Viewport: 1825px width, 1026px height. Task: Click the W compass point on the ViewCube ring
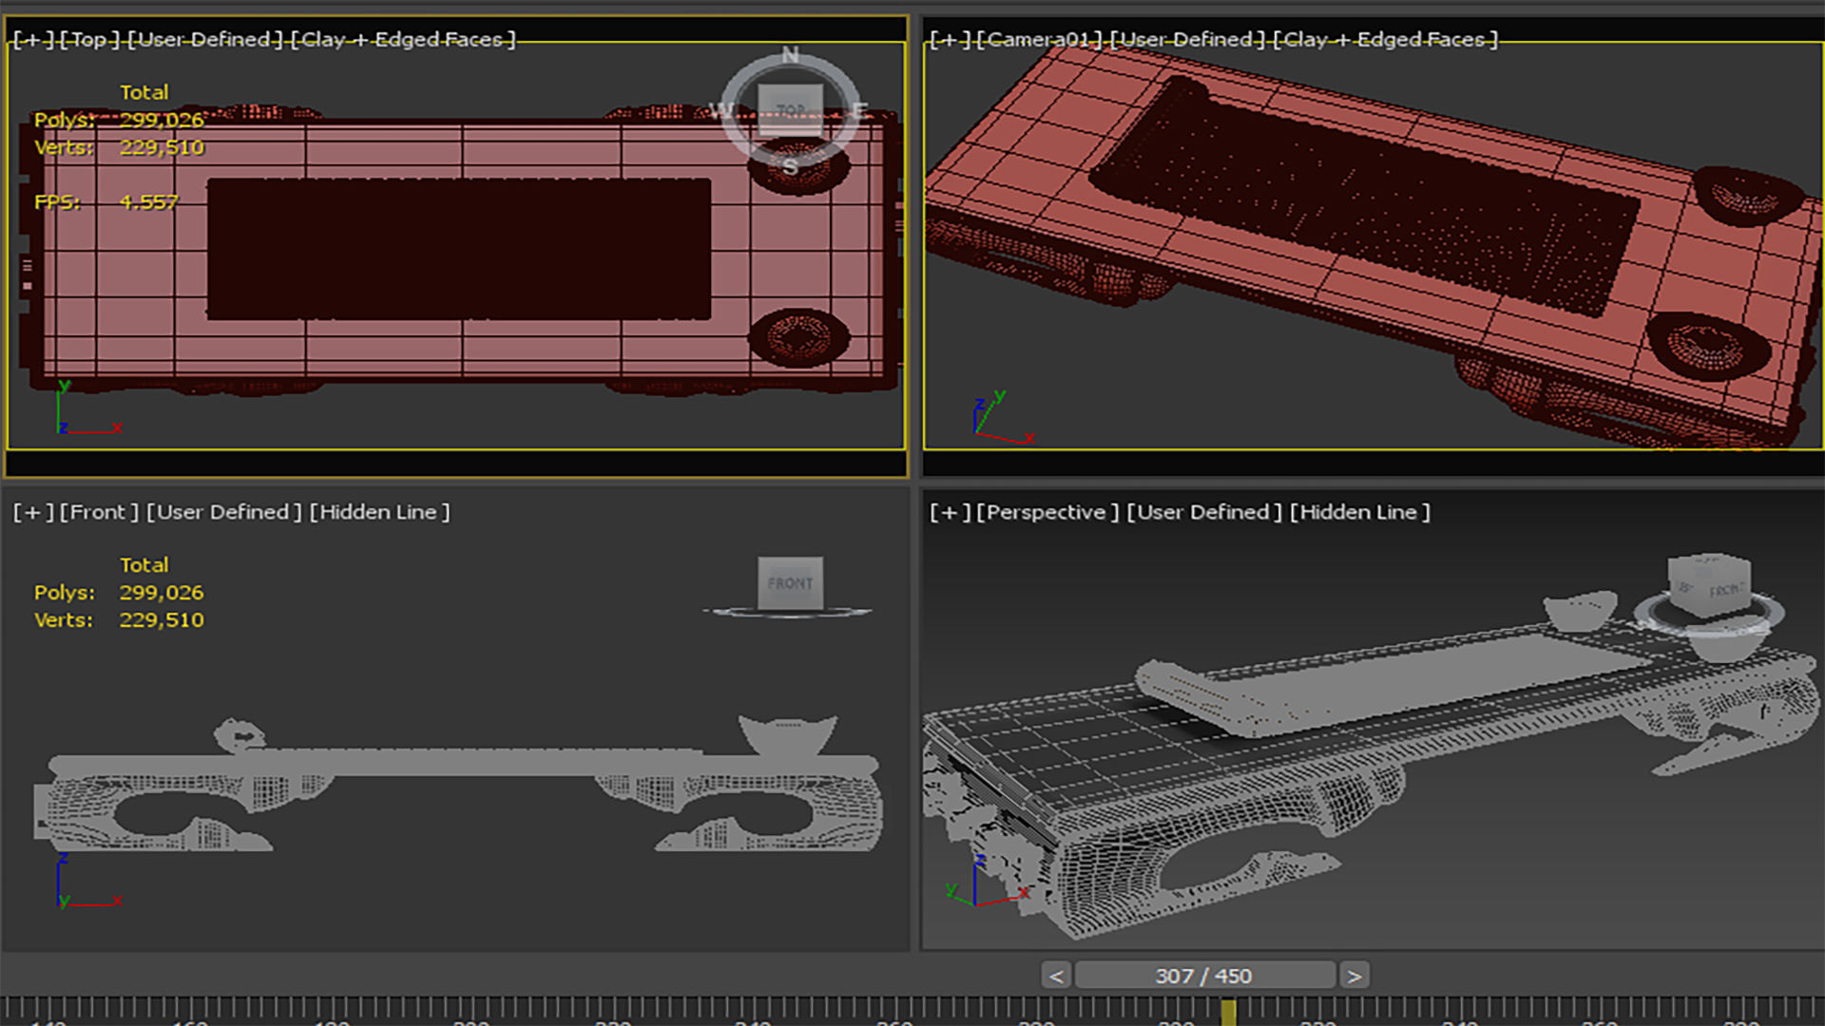[722, 110]
